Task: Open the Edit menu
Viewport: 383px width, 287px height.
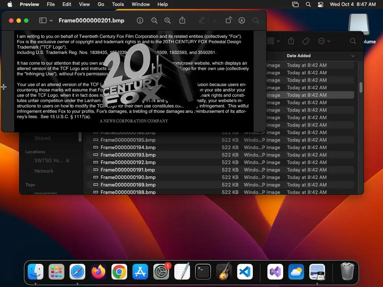Action: click(x=67, y=4)
